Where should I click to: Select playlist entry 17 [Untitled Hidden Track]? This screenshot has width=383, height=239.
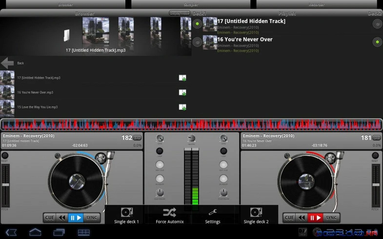click(287, 26)
